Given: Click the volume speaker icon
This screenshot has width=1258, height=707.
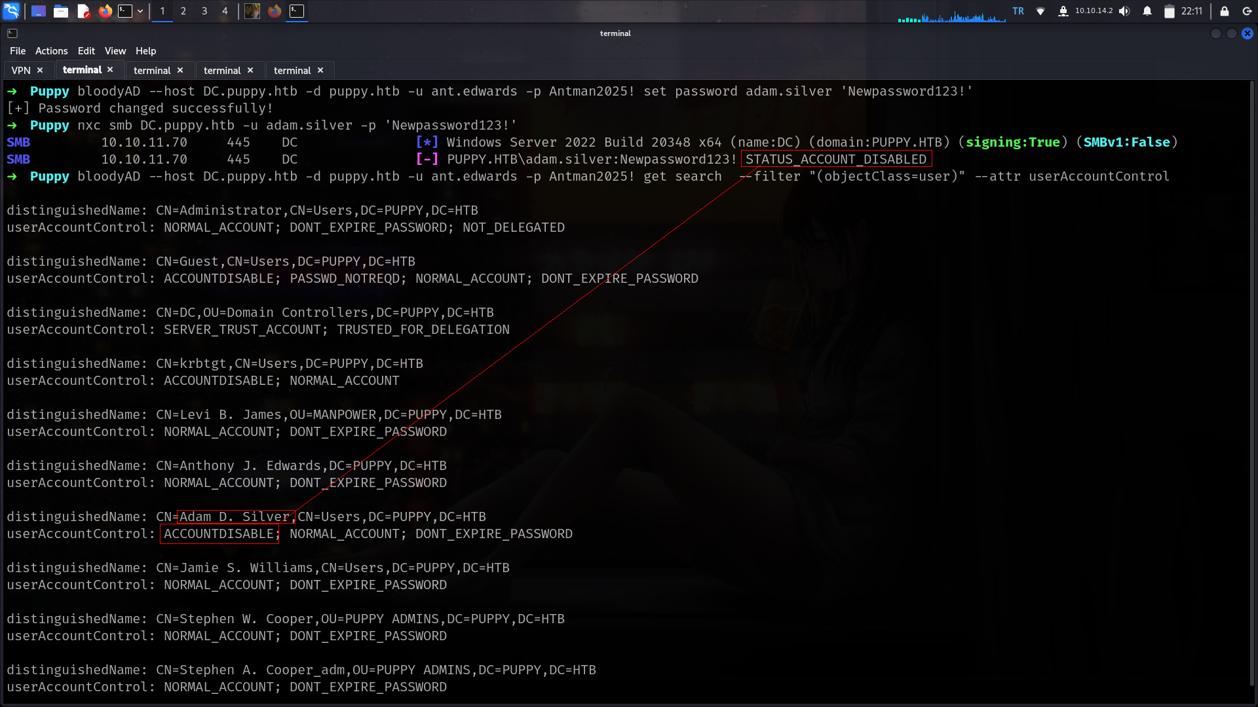Looking at the screenshot, I should tap(1124, 11).
